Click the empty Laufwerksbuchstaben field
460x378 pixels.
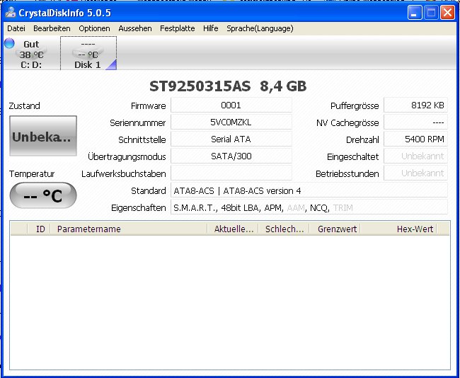[x=231, y=173]
